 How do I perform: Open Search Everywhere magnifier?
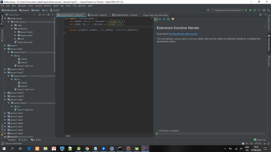click(268, 10)
